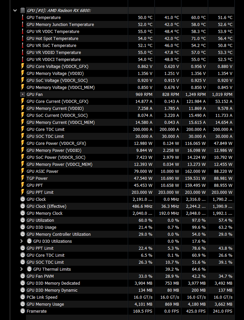
Task: Click the gauge icon for GPU Fan PWM
Action: click(x=23, y=276)
